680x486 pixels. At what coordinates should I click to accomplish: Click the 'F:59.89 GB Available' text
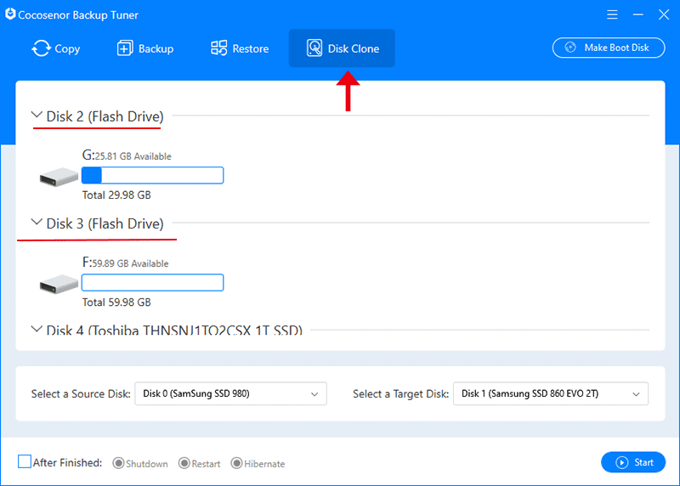(x=125, y=263)
